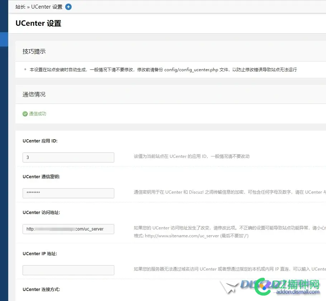Viewport: 326px width, 301px height.
Task: Collapse the 通信情况 section header
Action: [34, 94]
